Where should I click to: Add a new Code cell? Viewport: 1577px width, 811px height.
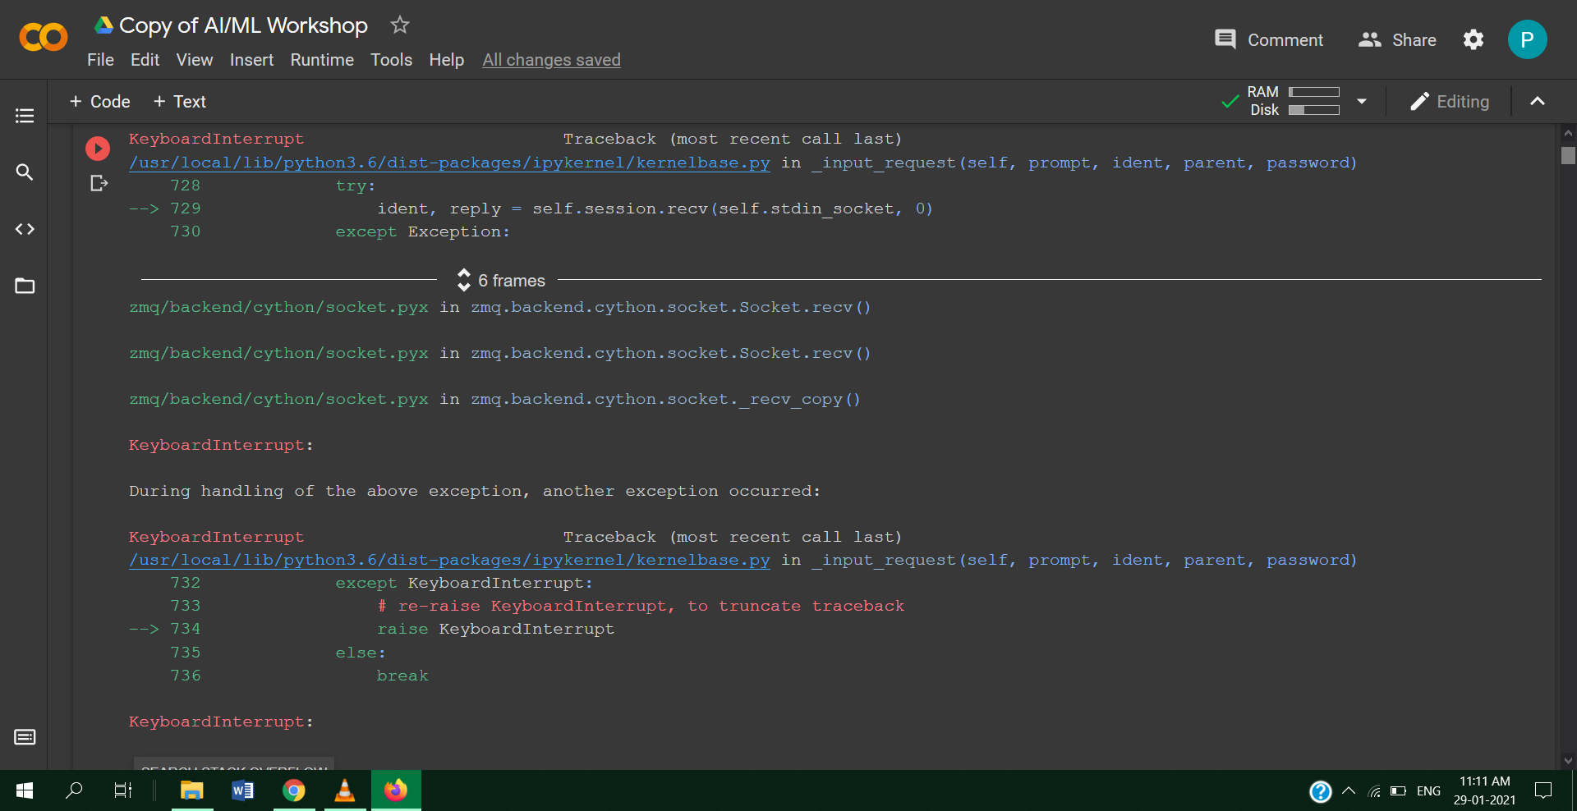pos(100,102)
